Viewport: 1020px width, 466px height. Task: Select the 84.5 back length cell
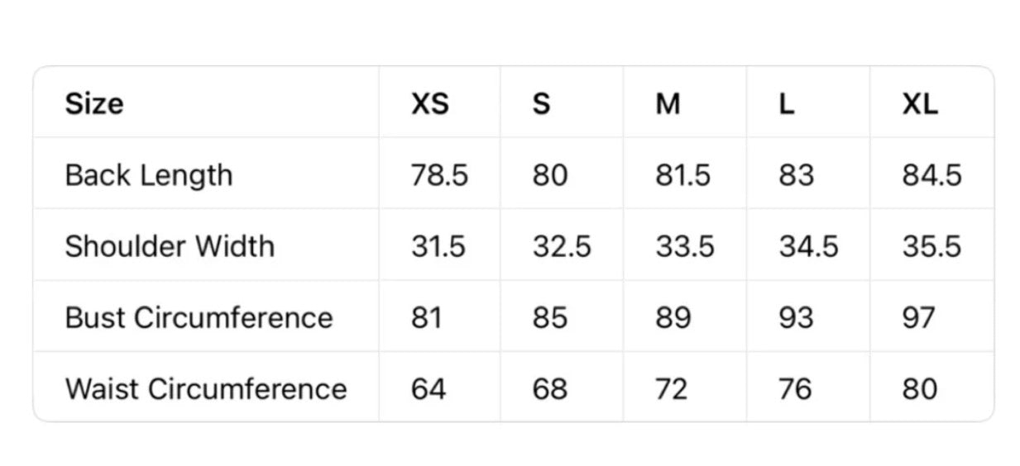tap(931, 175)
